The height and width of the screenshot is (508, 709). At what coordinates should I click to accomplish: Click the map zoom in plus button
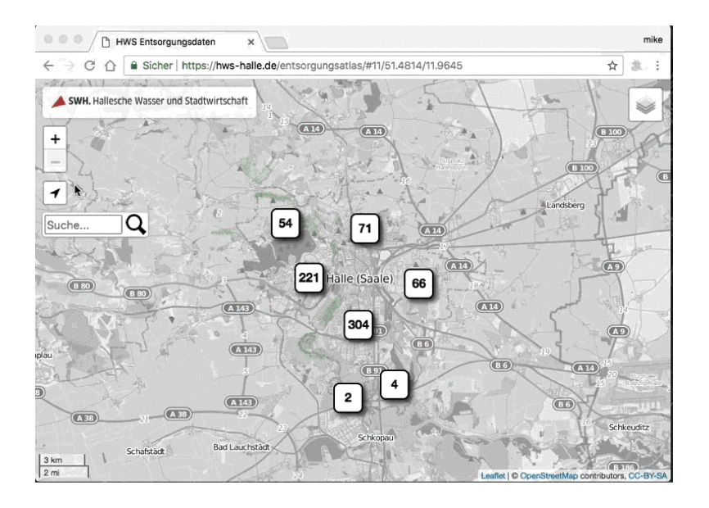point(55,139)
